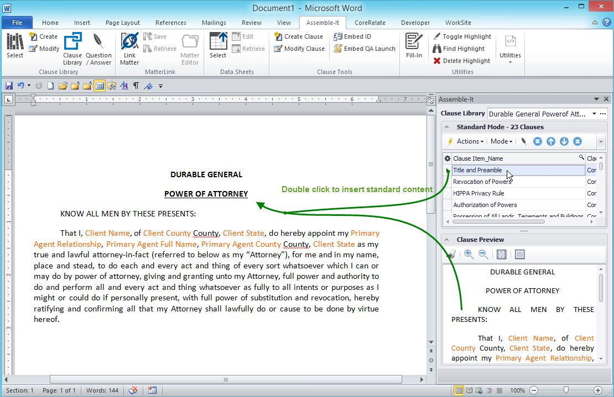Select Revocation of Powers clause row
This screenshot has height=397, width=614.
[x=518, y=182]
